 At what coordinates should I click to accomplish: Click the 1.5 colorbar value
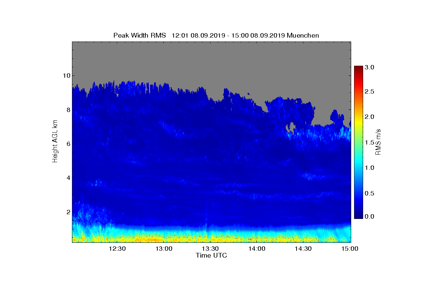370,142
